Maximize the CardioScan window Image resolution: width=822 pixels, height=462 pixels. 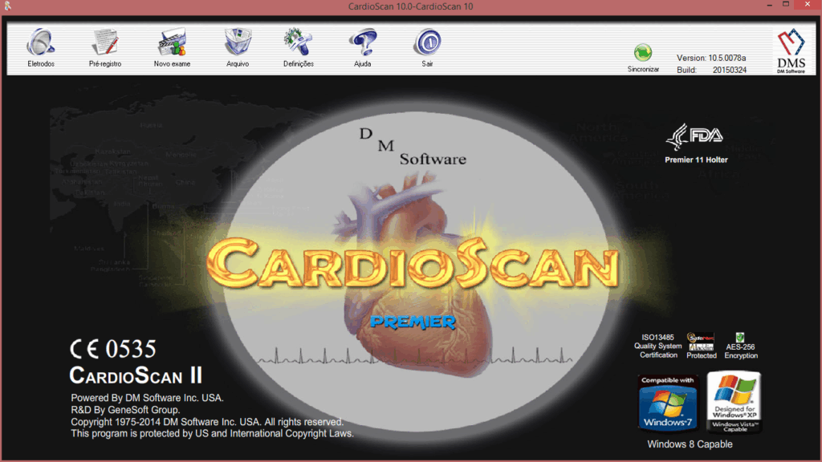point(786,5)
